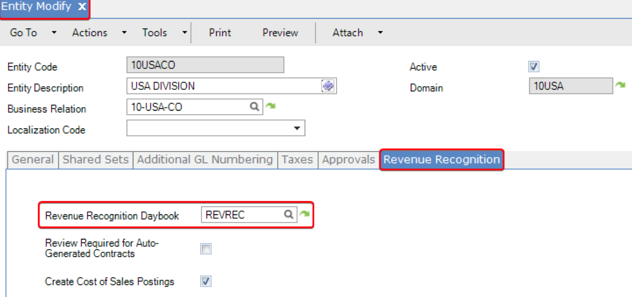Click the Revenue Recognition Daybook search icon
Image resolution: width=632 pixels, height=297 pixels.
(288, 214)
